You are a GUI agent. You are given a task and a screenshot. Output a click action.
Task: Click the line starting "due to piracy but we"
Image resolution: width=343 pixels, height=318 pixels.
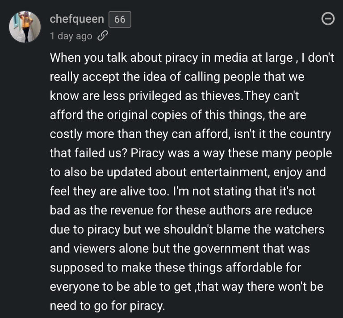(187, 229)
